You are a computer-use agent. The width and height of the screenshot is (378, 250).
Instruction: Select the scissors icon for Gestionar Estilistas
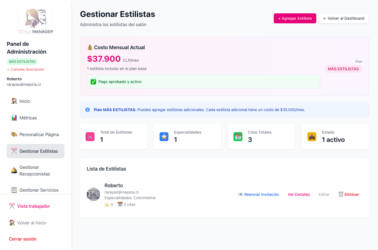(14, 151)
